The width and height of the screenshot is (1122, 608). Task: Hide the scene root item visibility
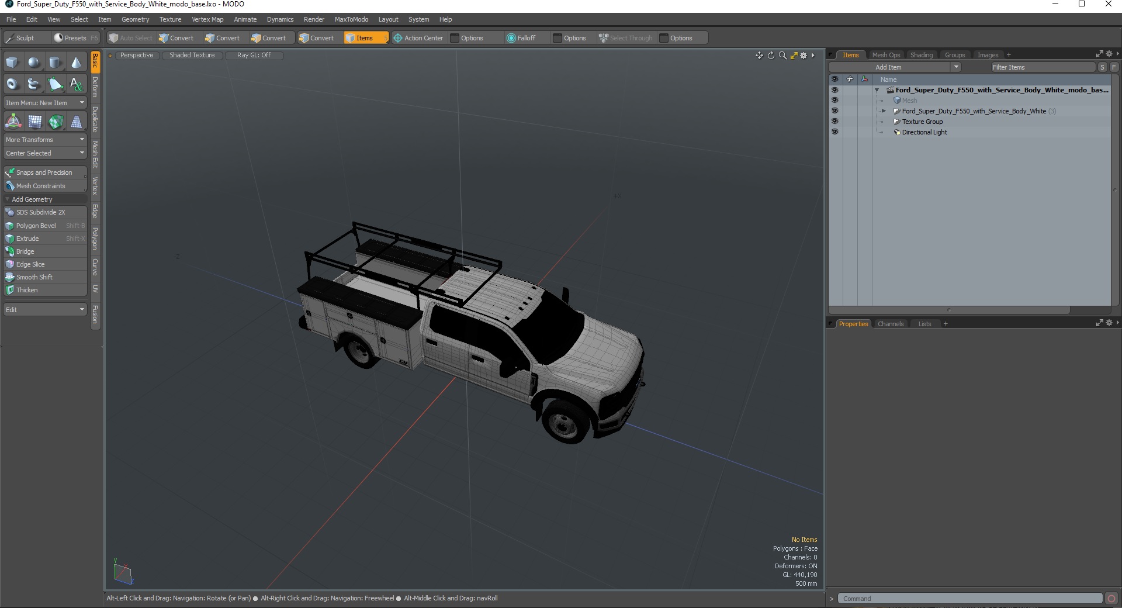834,90
